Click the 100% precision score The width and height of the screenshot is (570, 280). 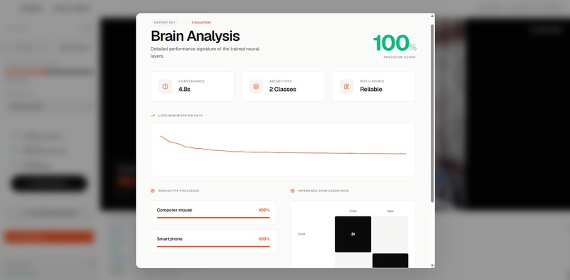point(395,43)
